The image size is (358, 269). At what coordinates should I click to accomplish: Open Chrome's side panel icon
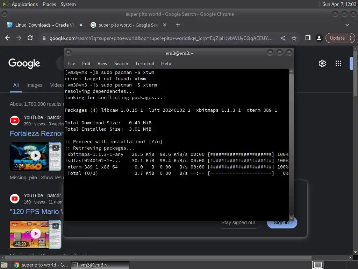point(308,38)
